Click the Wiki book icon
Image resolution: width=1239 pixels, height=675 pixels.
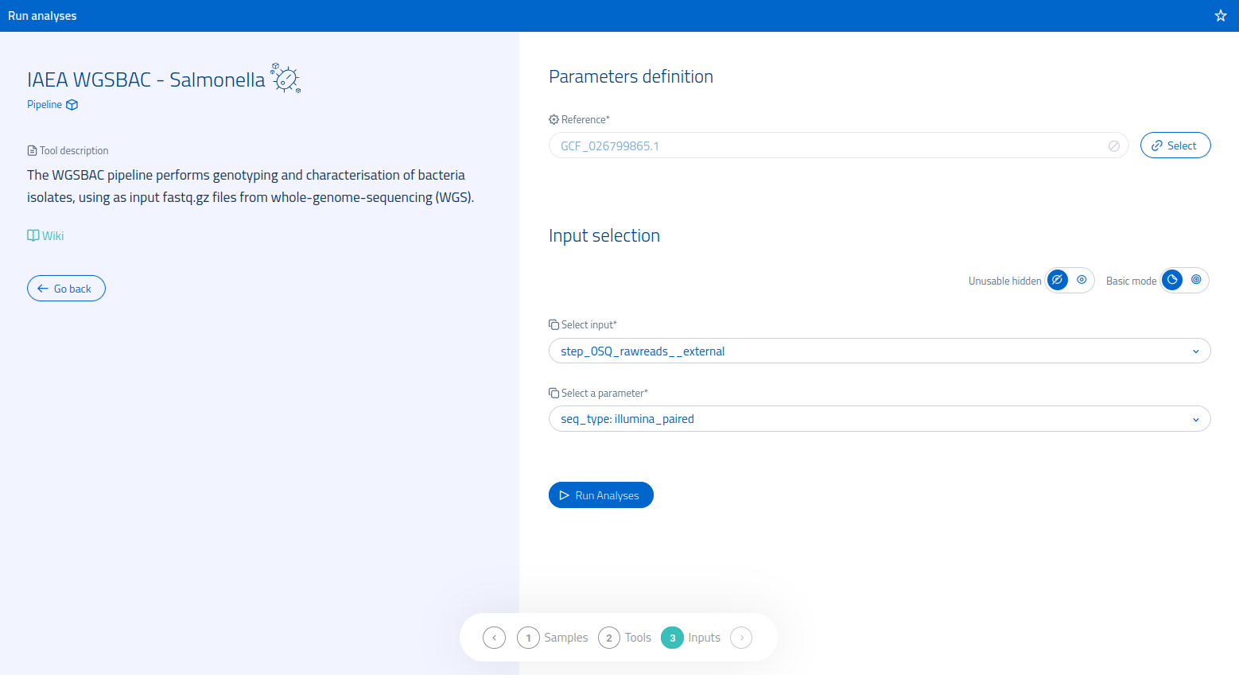(x=33, y=235)
